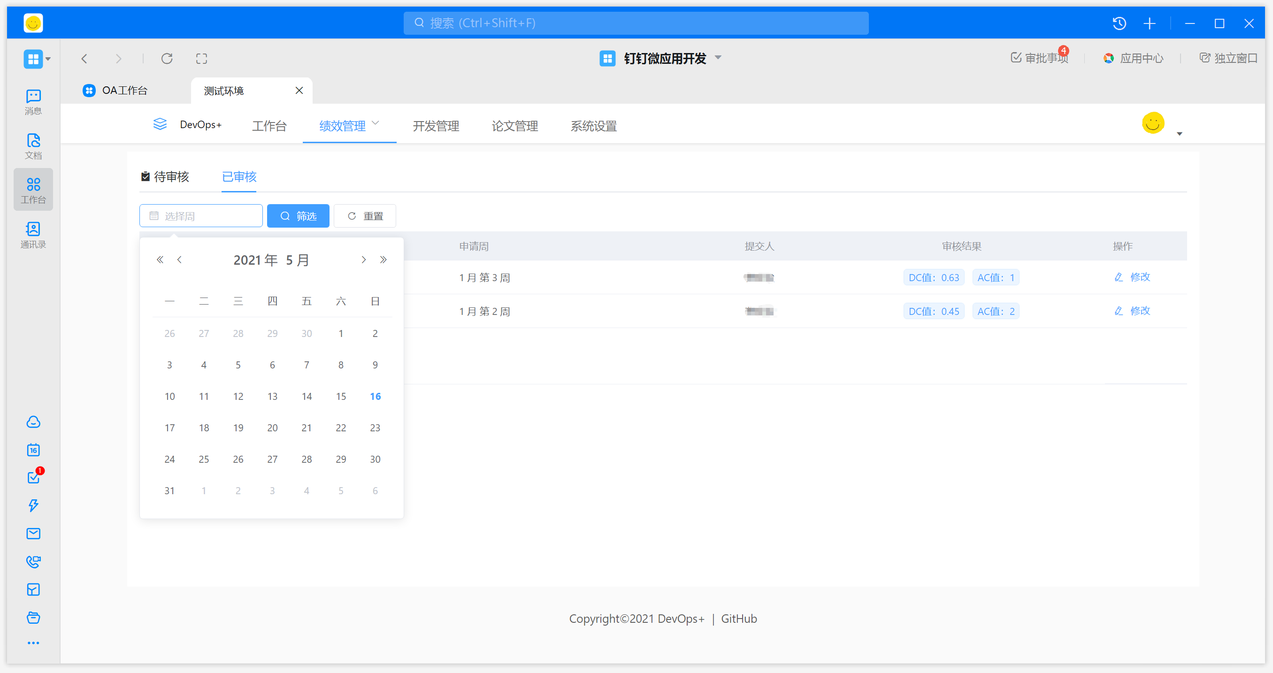Select day 20 in the calendar
Viewport: 1273px width, 673px height.
click(272, 428)
